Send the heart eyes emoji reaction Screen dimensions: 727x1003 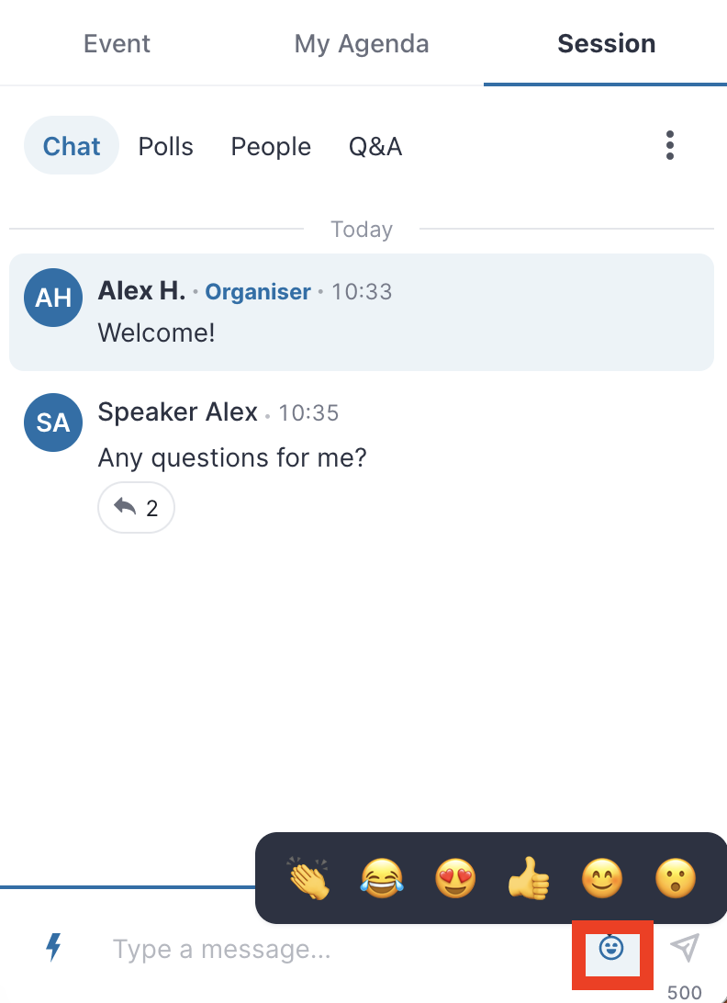pyautogui.click(x=455, y=878)
